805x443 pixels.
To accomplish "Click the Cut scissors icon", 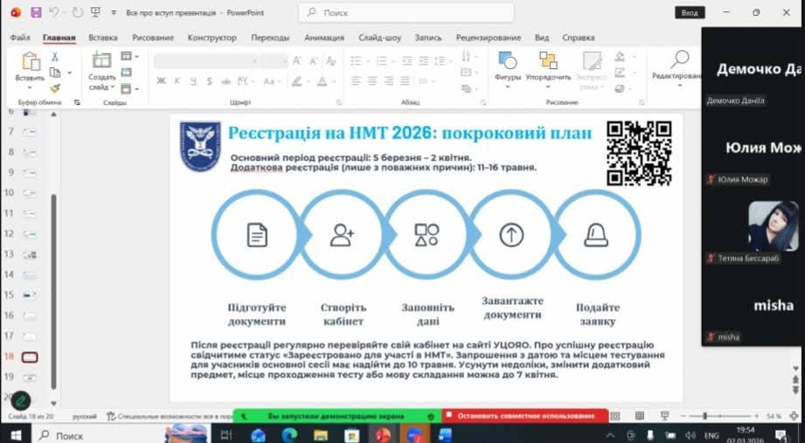I will tap(55, 57).
